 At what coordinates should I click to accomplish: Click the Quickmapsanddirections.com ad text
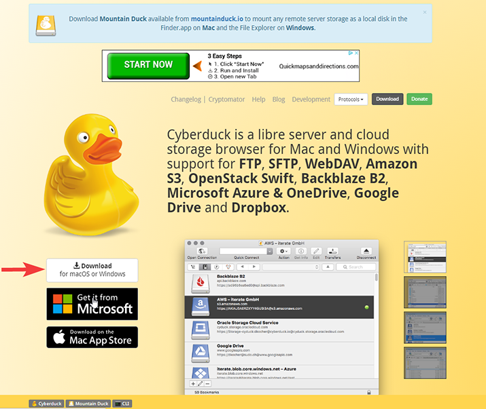319,66
